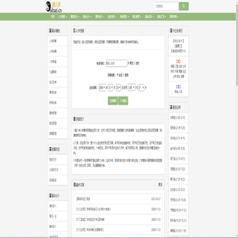238x238 pixels.
Task: Open the birth year dropdown
Action: point(102,87)
